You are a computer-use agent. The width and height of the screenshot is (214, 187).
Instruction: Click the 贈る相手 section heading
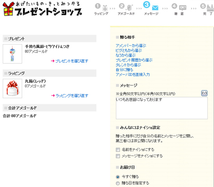[x=127, y=37]
